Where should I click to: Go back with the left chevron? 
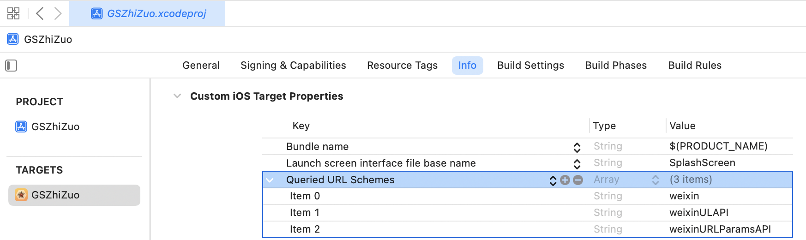(x=40, y=13)
